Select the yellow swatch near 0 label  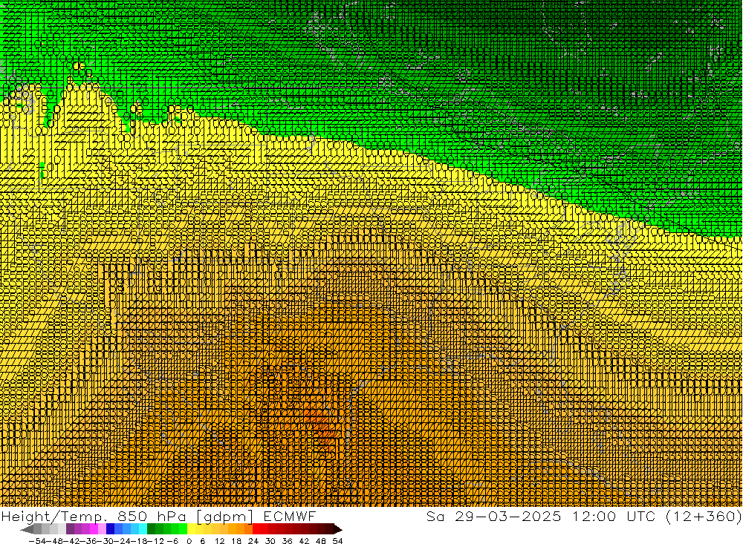pyautogui.click(x=192, y=529)
